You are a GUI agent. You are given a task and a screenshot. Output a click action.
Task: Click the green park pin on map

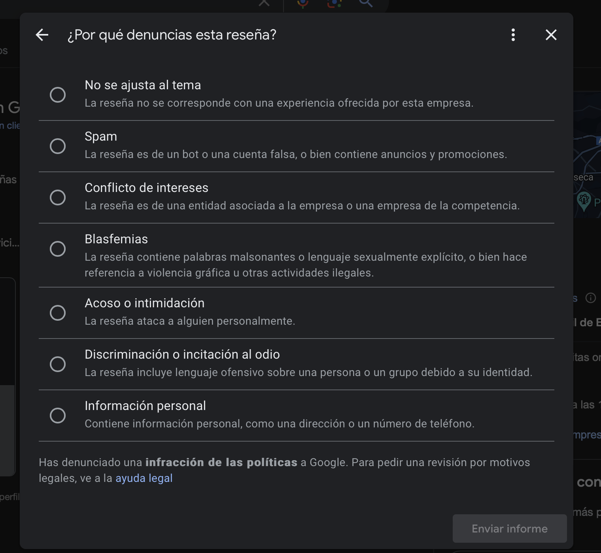coord(584,200)
